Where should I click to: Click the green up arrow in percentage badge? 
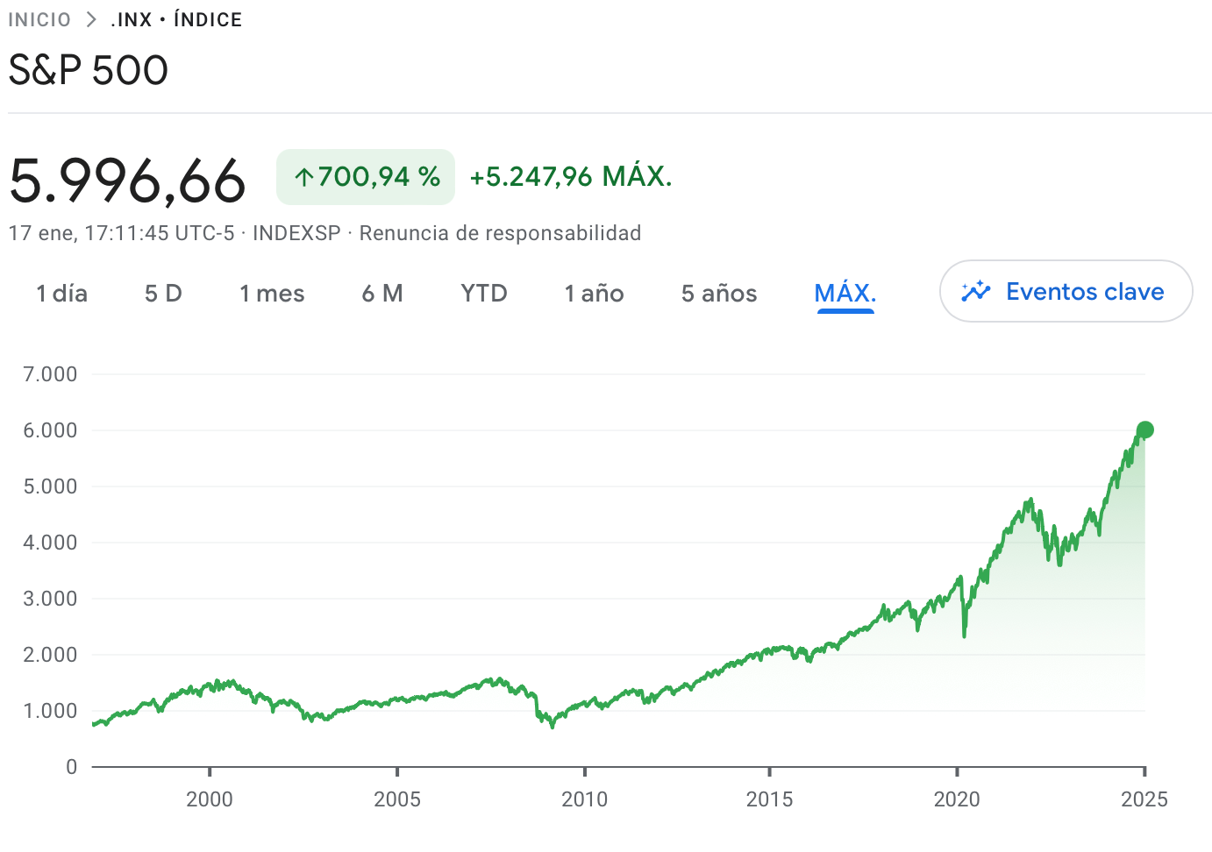[x=303, y=178]
